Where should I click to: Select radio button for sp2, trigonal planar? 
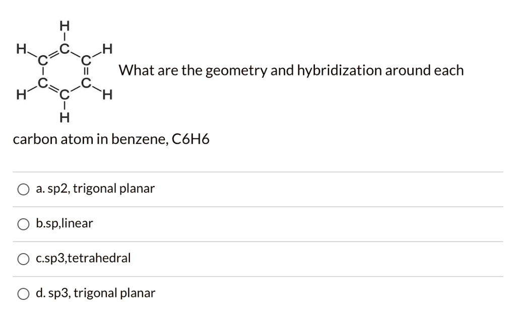tap(23, 190)
